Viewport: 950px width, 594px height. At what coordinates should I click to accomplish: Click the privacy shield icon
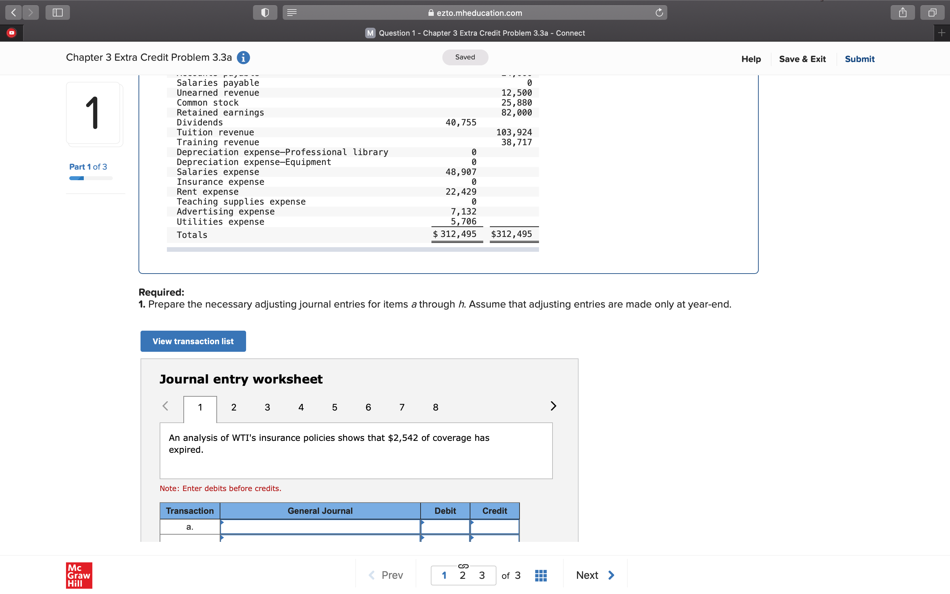[x=265, y=13]
